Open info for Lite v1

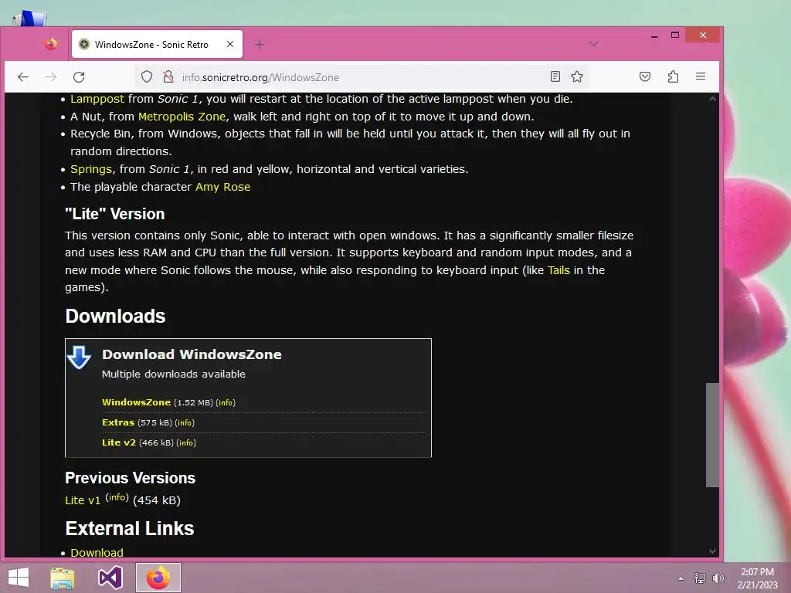coord(117,497)
